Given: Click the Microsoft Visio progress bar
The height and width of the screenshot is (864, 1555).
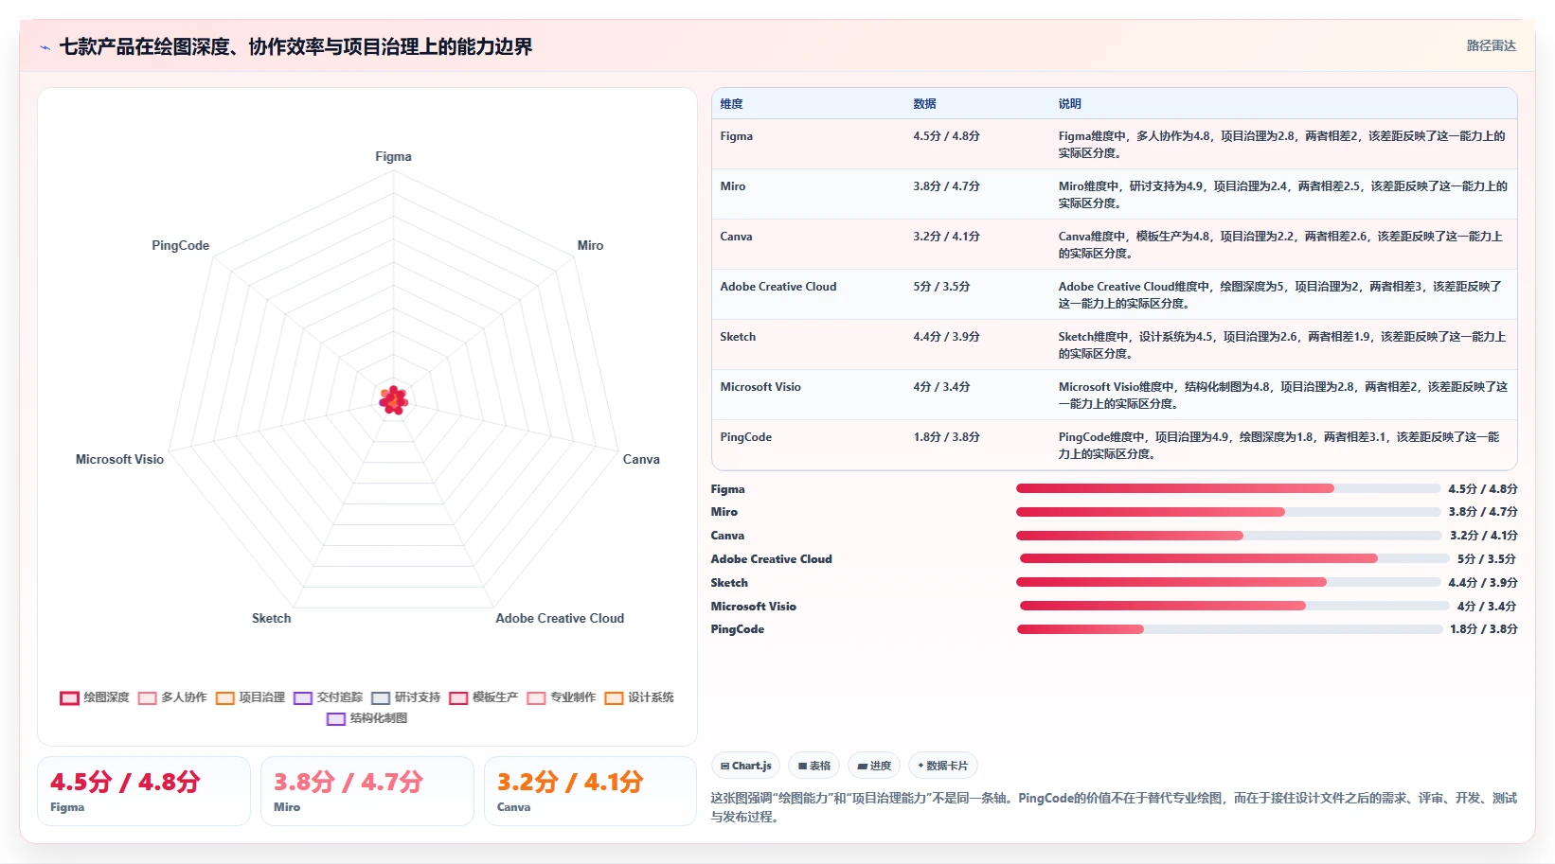Looking at the screenshot, I should click(1234, 607).
